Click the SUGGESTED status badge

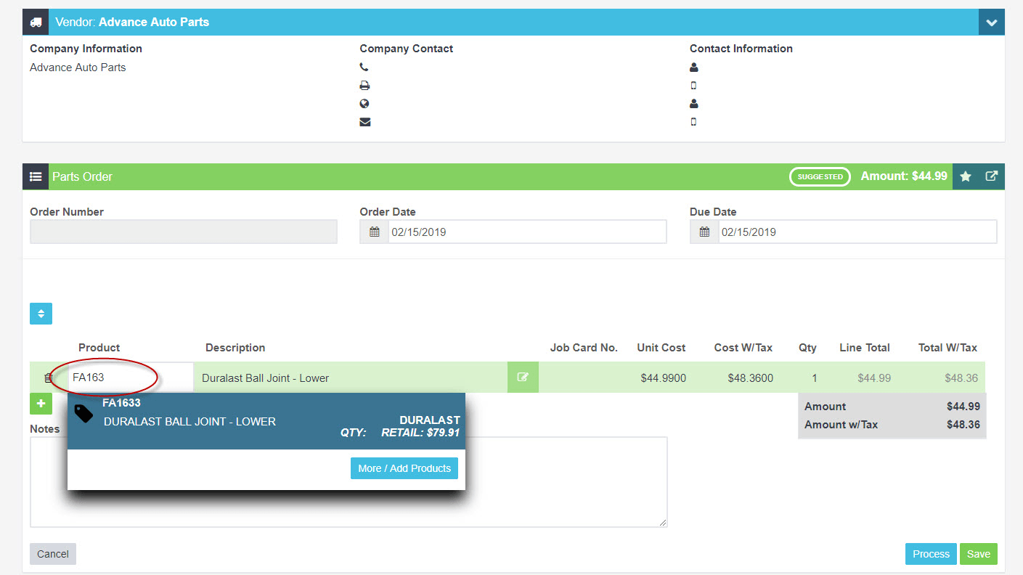click(x=820, y=176)
